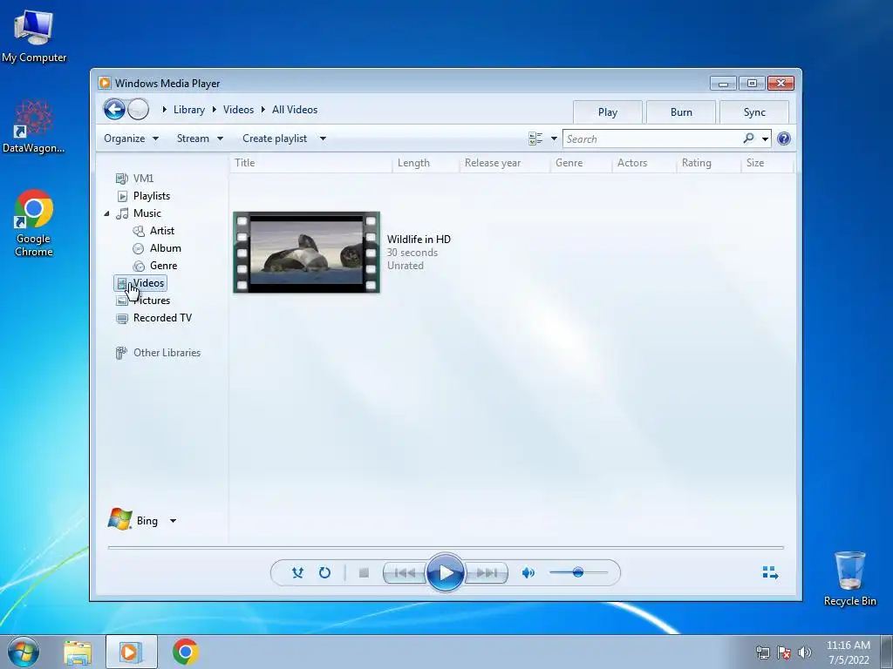The image size is (893, 669).
Task: Click the Wildlife in HD title text
Action: pyautogui.click(x=419, y=240)
